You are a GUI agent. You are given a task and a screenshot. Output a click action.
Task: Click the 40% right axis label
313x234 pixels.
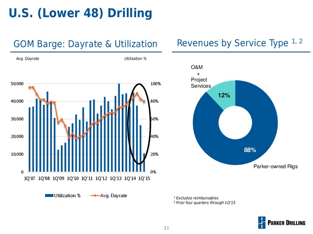click(x=155, y=136)
